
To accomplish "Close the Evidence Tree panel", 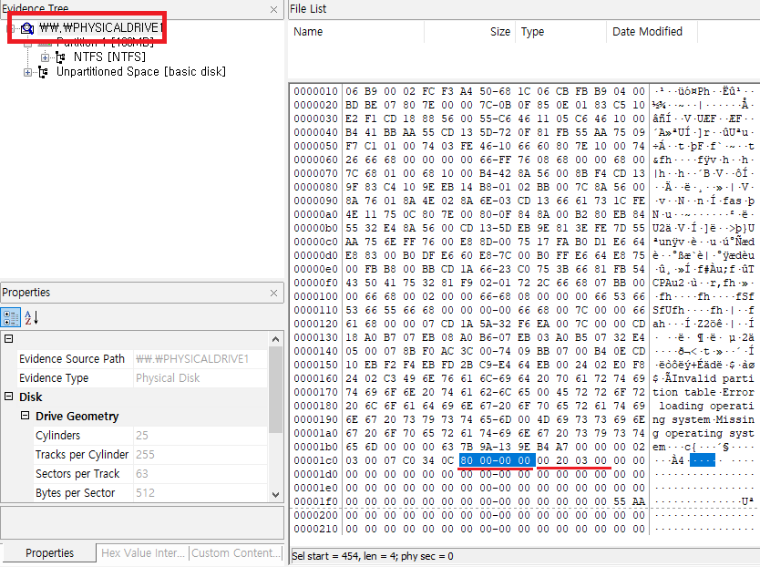I will click(273, 9).
